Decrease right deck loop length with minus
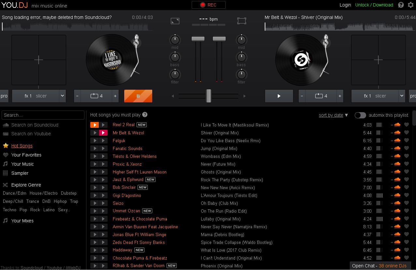Screen dimensions: 416x270 [302, 96]
